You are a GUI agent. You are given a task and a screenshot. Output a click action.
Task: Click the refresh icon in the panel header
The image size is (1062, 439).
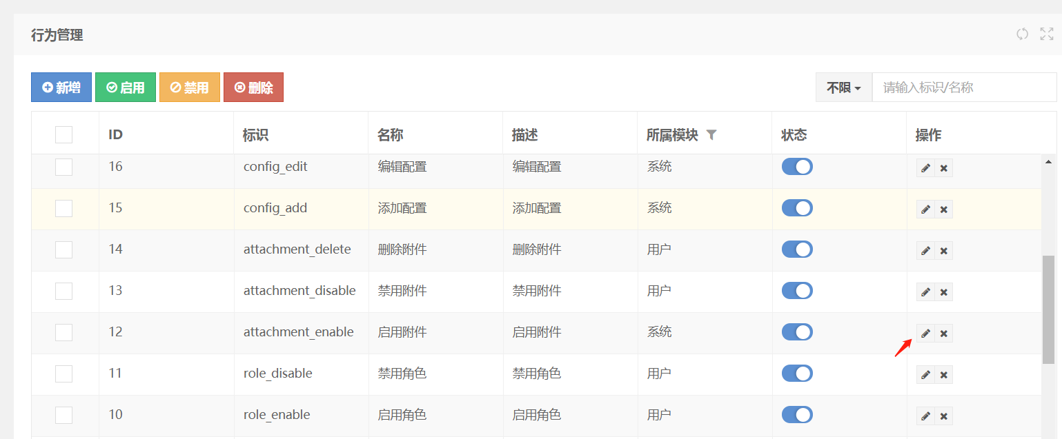click(x=1022, y=33)
